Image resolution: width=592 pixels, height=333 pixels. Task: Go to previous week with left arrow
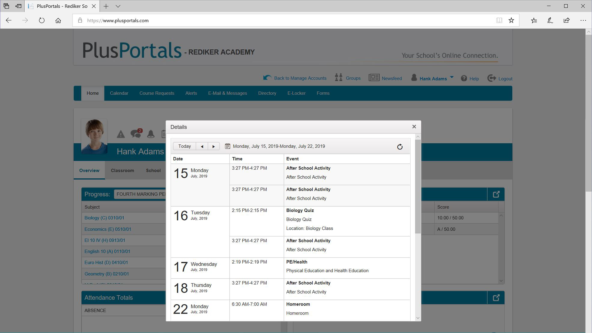(x=202, y=146)
